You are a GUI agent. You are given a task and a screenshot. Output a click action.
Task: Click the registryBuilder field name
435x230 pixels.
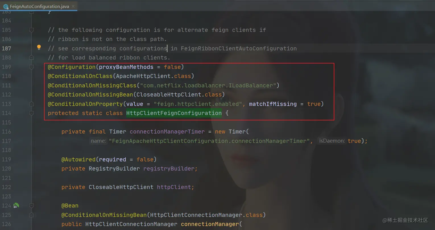[169, 169]
